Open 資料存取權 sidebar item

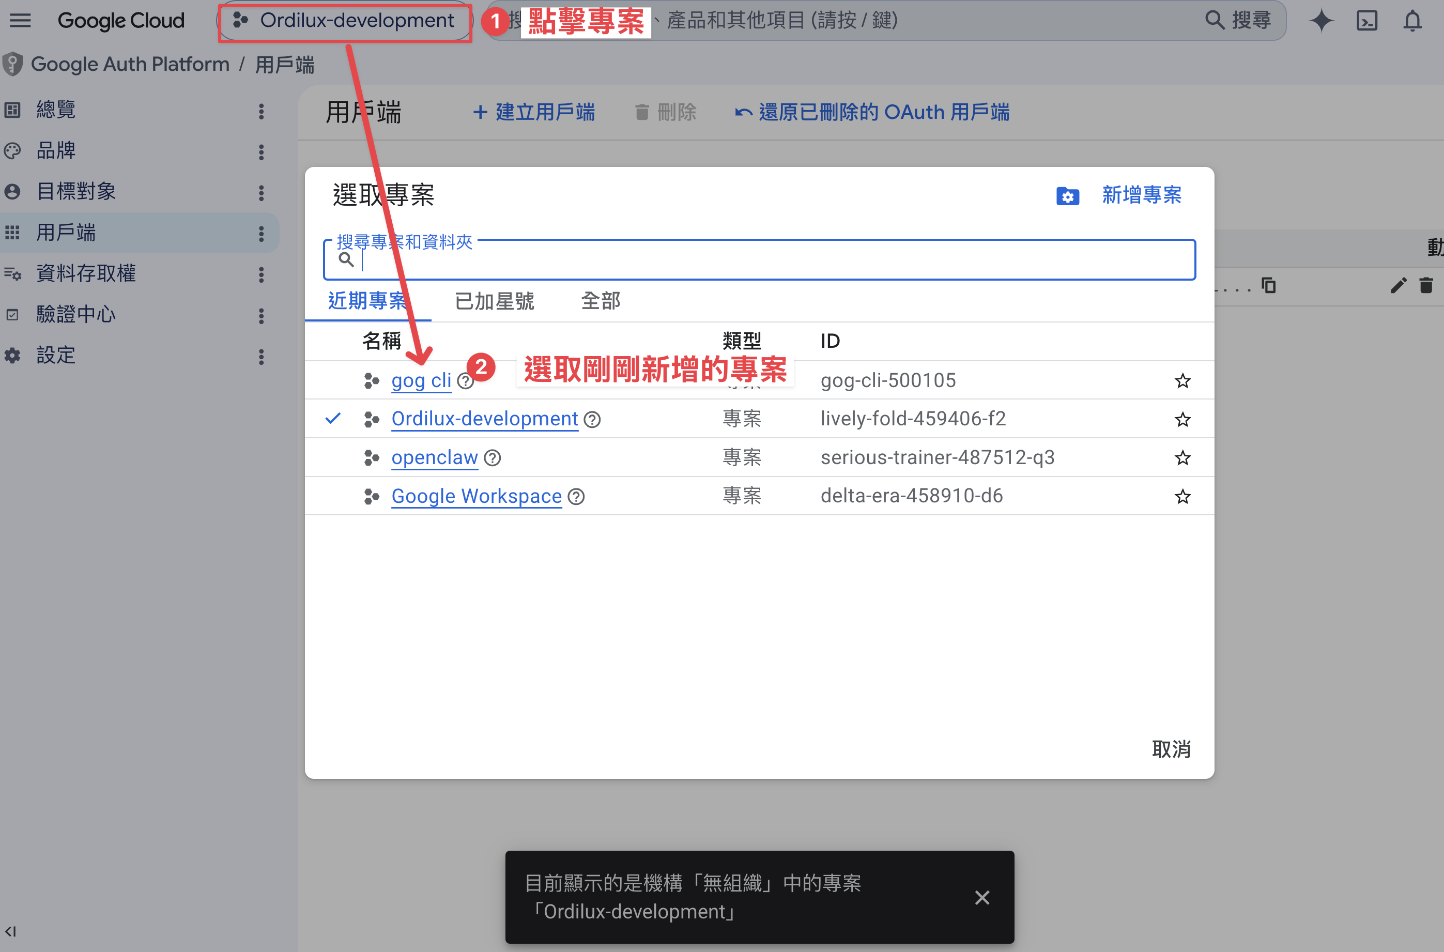(86, 273)
